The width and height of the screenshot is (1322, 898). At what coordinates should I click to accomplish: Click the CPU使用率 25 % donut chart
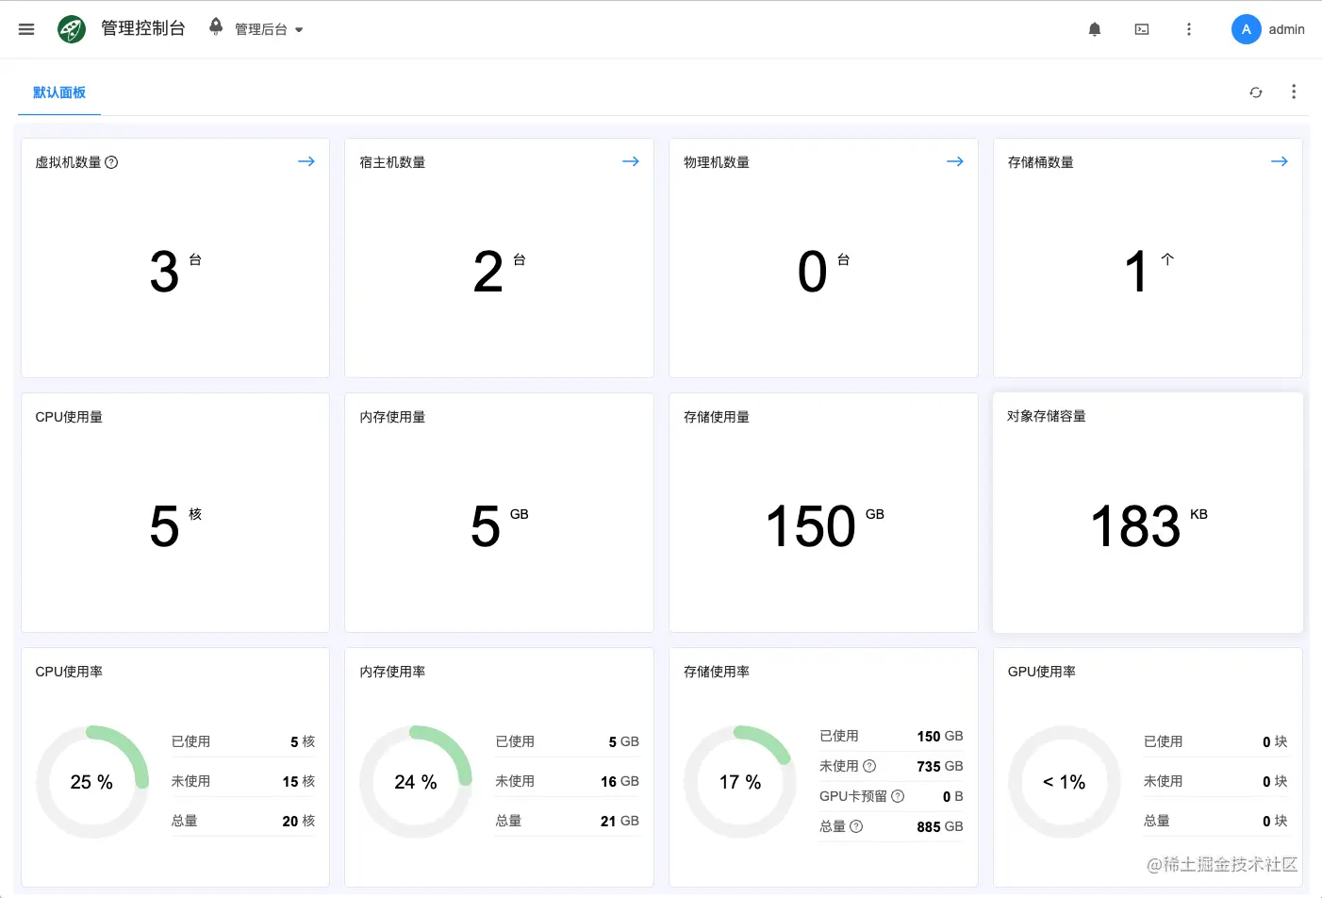click(92, 782)
